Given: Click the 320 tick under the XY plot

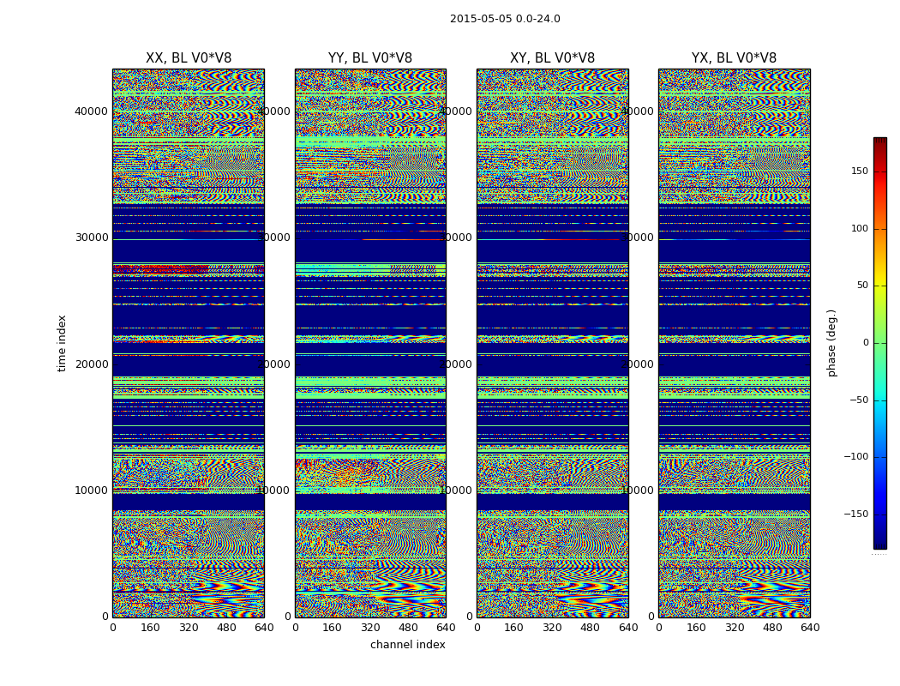Looking at the screenshot, I should 552,628.
